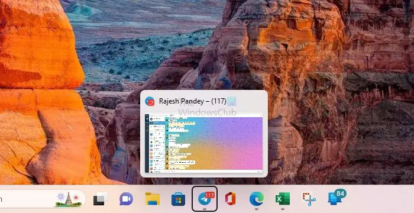414x213 pixels.
Task: Click the red 117 badge on Telegram
Action: 209,195
